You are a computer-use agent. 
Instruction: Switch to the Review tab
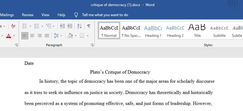(28, 15)
